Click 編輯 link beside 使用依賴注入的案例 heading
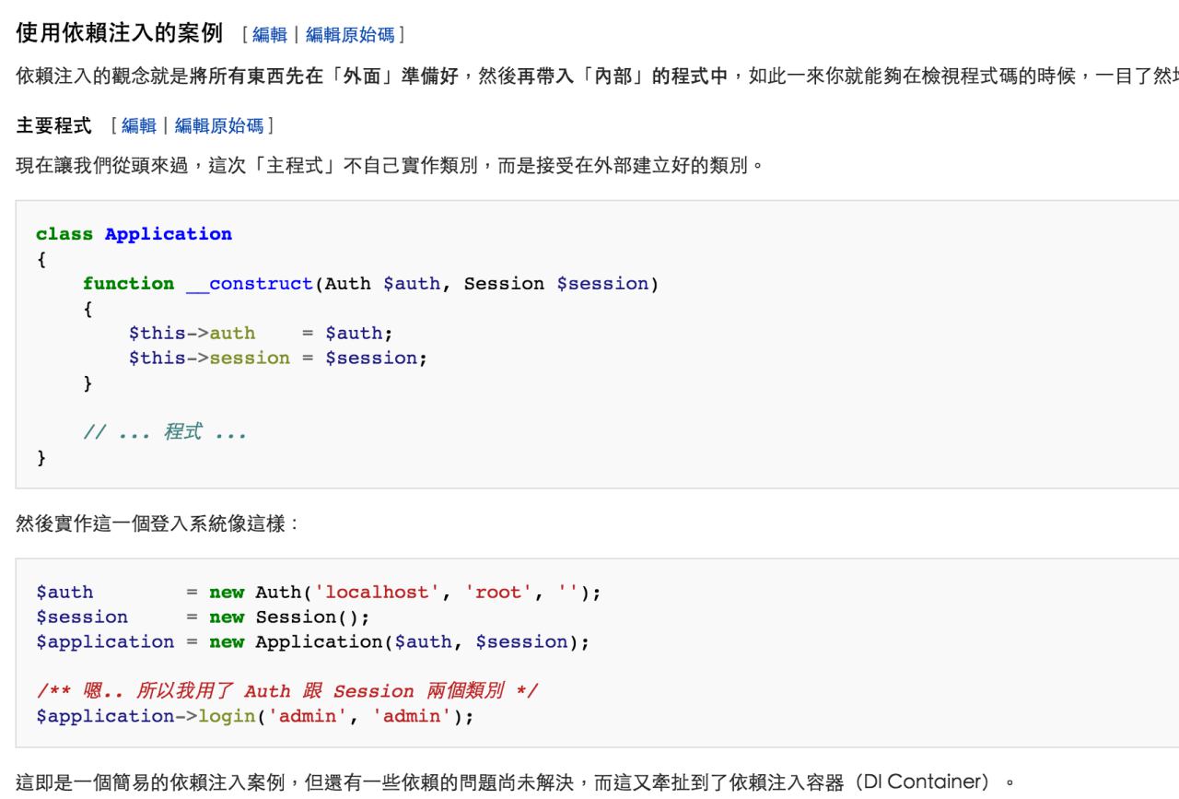This screenshot has height=799, width=1179. point(268,35)
